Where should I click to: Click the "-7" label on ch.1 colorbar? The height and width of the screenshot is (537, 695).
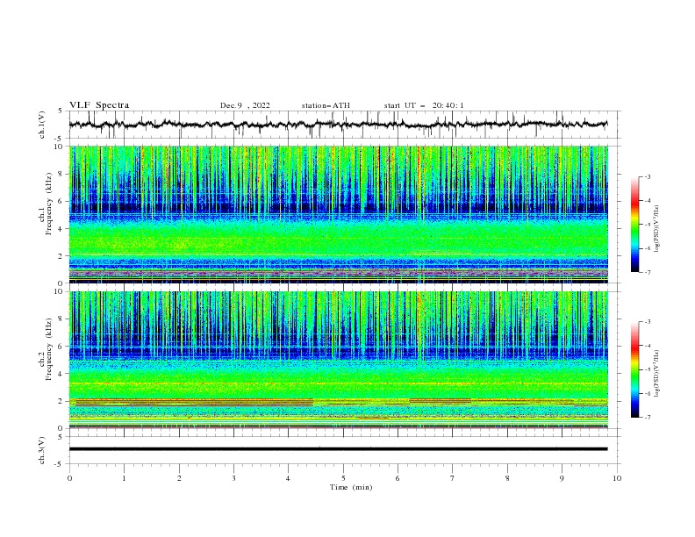pyautogui.click(x=648, y=272)
